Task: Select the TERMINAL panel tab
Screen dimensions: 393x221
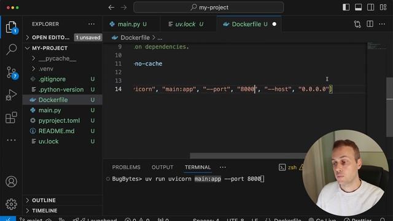Action: click(x=198, y=167)
